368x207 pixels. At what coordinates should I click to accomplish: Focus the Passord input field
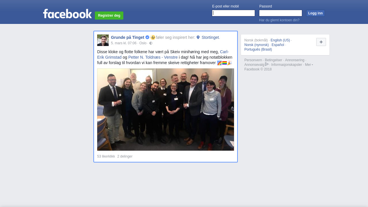tap(281, 13)
